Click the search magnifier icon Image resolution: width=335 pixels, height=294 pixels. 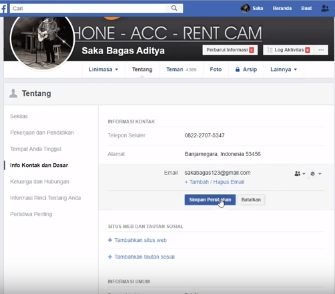pyautogui.click(x=174, y=8)
